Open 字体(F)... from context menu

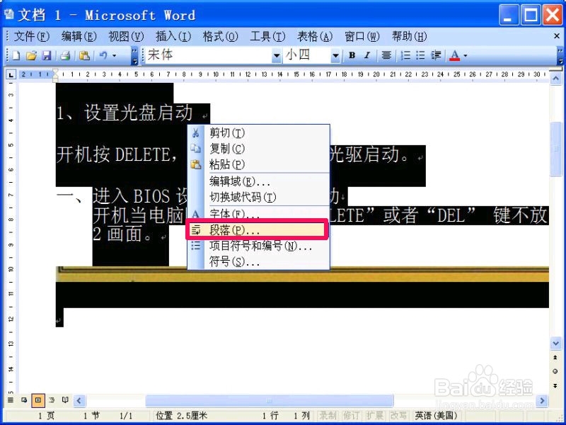point(258,214)
